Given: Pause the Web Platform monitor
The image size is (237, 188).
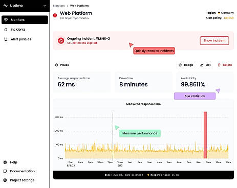Looking at the screenshot, I should (x=62, y=65).
